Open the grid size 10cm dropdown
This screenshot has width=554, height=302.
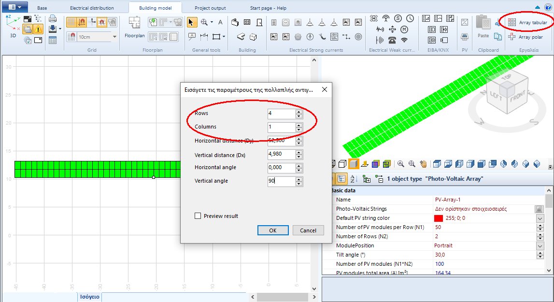point(114,37)
